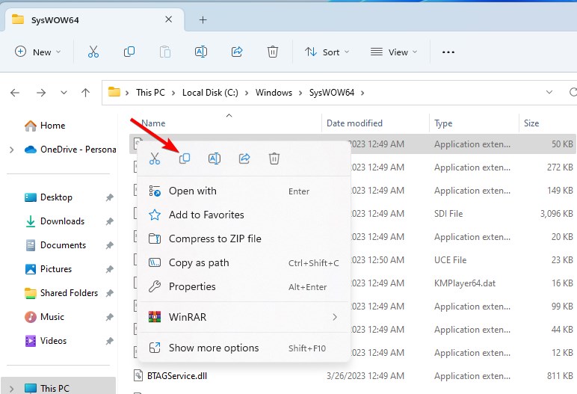This screenshot has height=394, width=577.
Task: Click This PC in the breadcrumb
Action: coord(150,93)
